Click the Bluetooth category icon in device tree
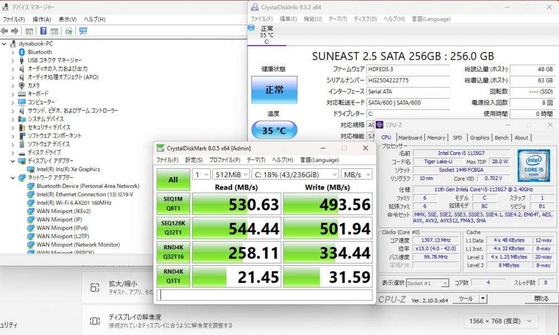 (22, 52)
